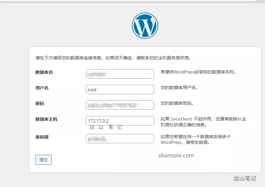Click the WordPress logo at the top
This screenshot has width=265, height=187.
coord(145,26)
